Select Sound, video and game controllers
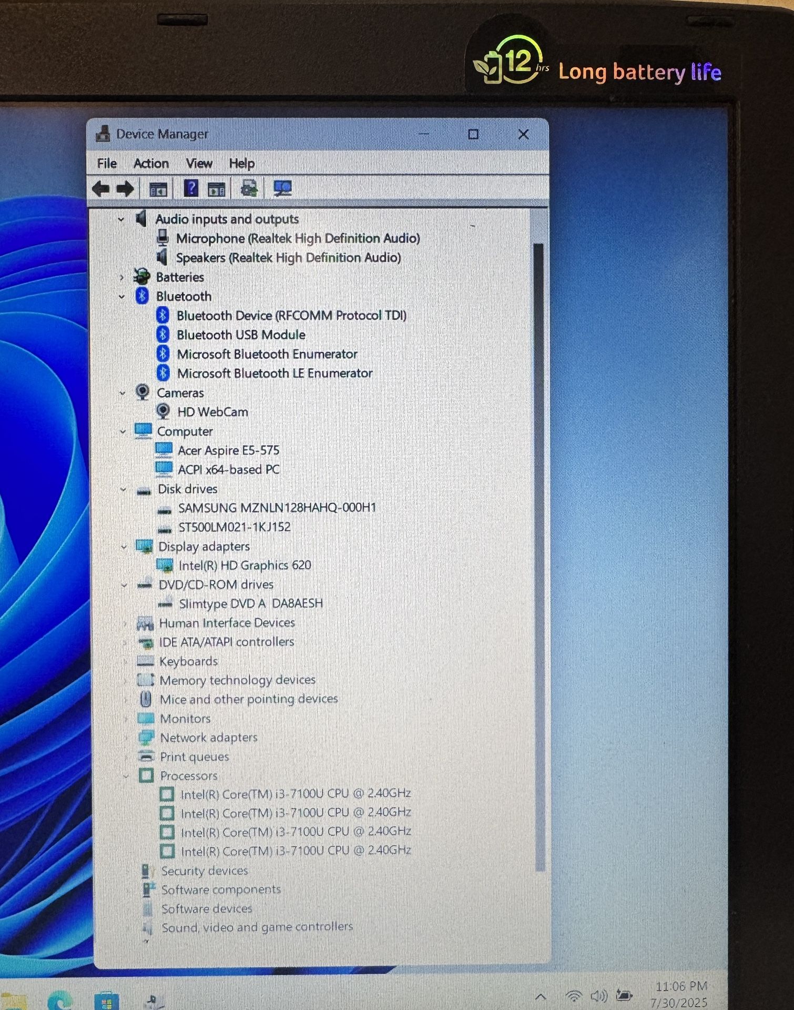This screenshot has width=794, height=1010. (x=257, y=927)
